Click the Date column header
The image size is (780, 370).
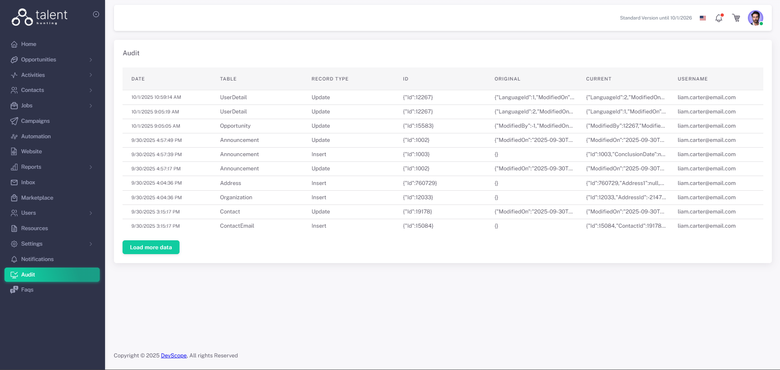tap(138, 79)
